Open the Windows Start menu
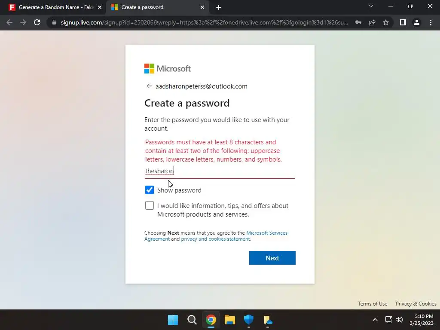This screenshot has height=330, width=440. point(173,320)
